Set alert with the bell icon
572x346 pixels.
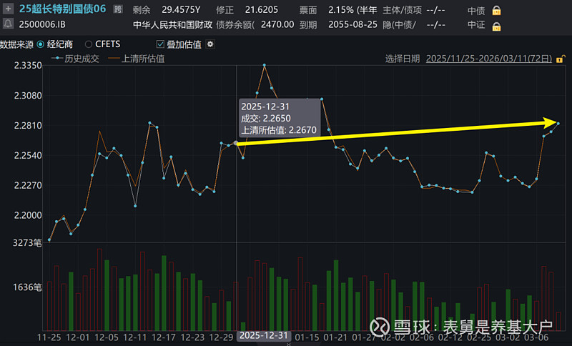8,24
